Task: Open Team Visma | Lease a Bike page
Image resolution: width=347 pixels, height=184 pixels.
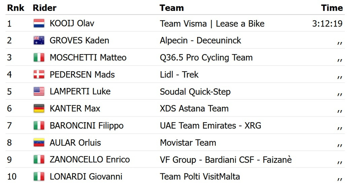Action: pos(212,23)
